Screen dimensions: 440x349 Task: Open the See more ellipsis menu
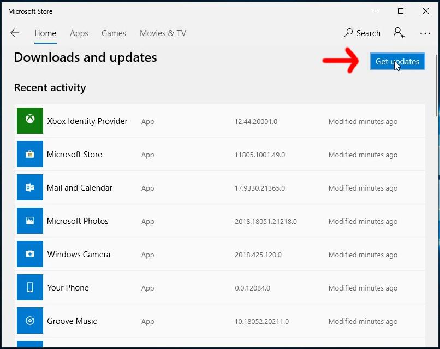425,33
